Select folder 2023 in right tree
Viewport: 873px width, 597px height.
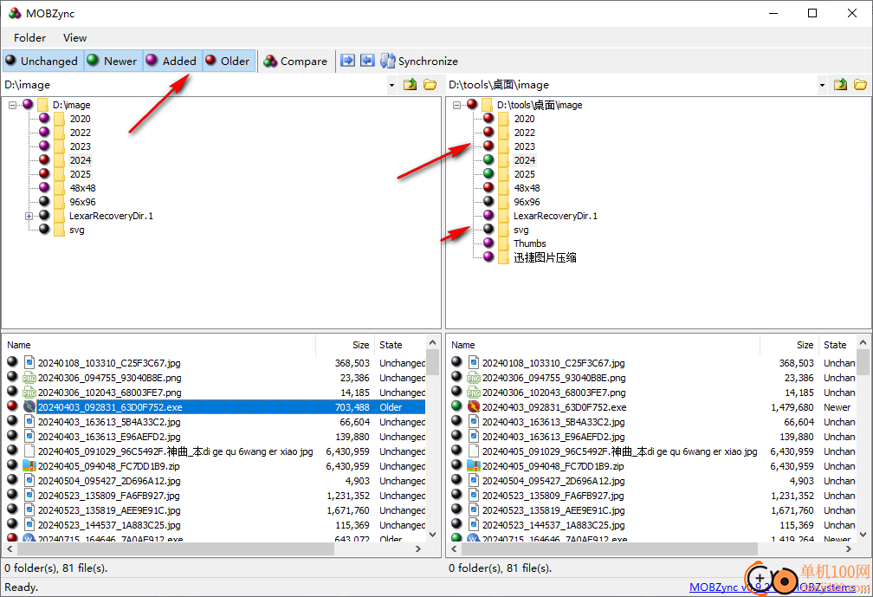coord(525,146)
